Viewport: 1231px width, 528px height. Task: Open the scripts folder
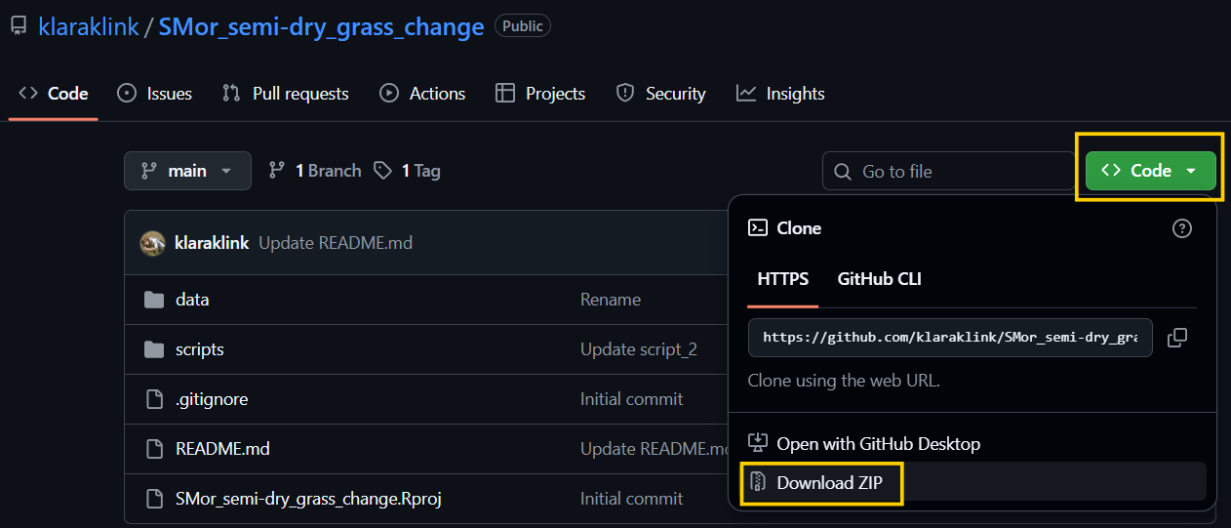[x=199, y=349]
